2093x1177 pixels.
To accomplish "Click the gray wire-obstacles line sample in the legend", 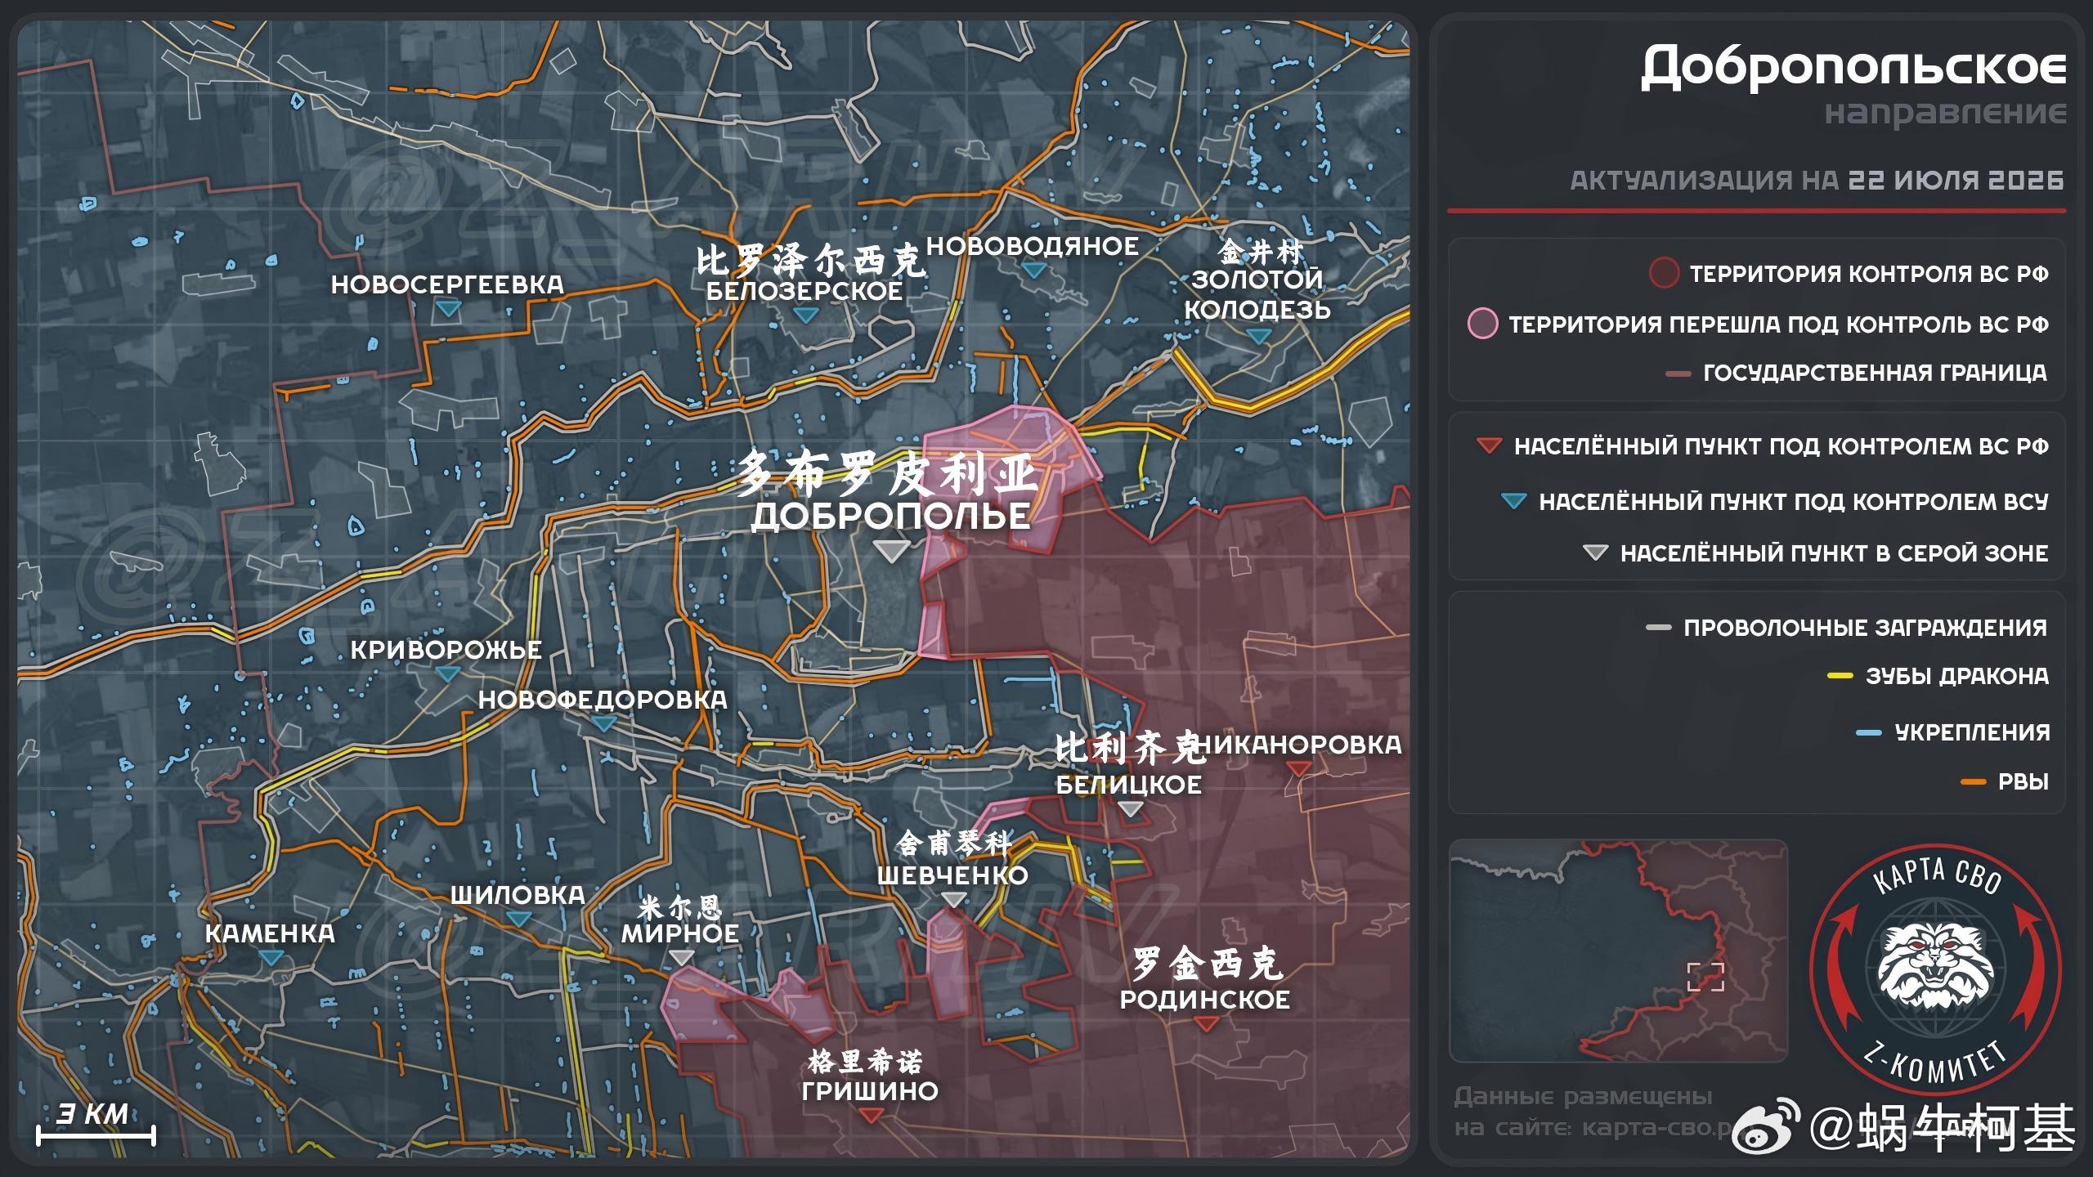I will click(1658, 628).
